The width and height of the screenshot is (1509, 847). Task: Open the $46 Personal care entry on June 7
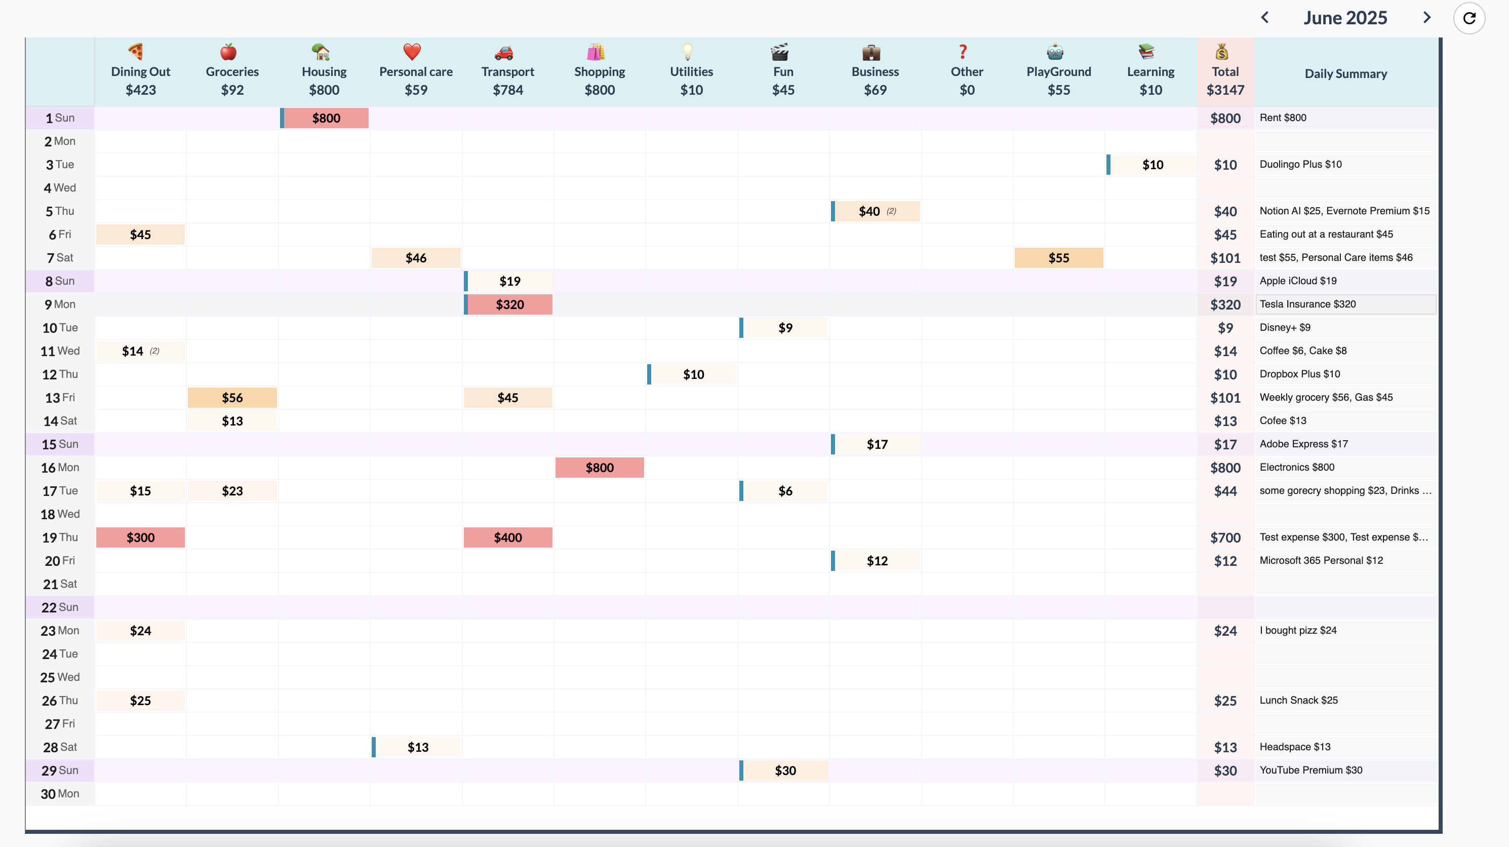click(416, 258)
